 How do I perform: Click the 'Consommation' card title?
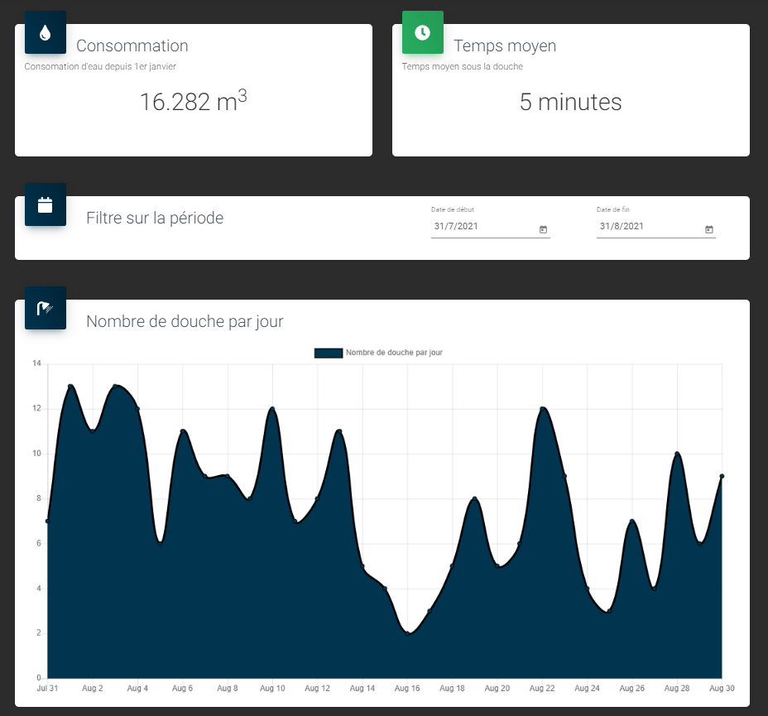pos(132,46)
